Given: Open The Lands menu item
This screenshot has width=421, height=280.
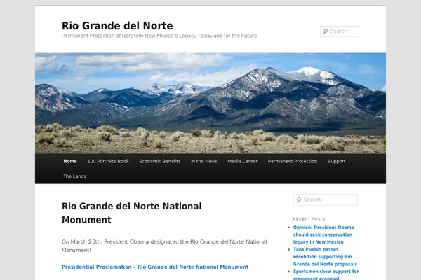Looking at the screenshot, I should [x=74, y=176].
